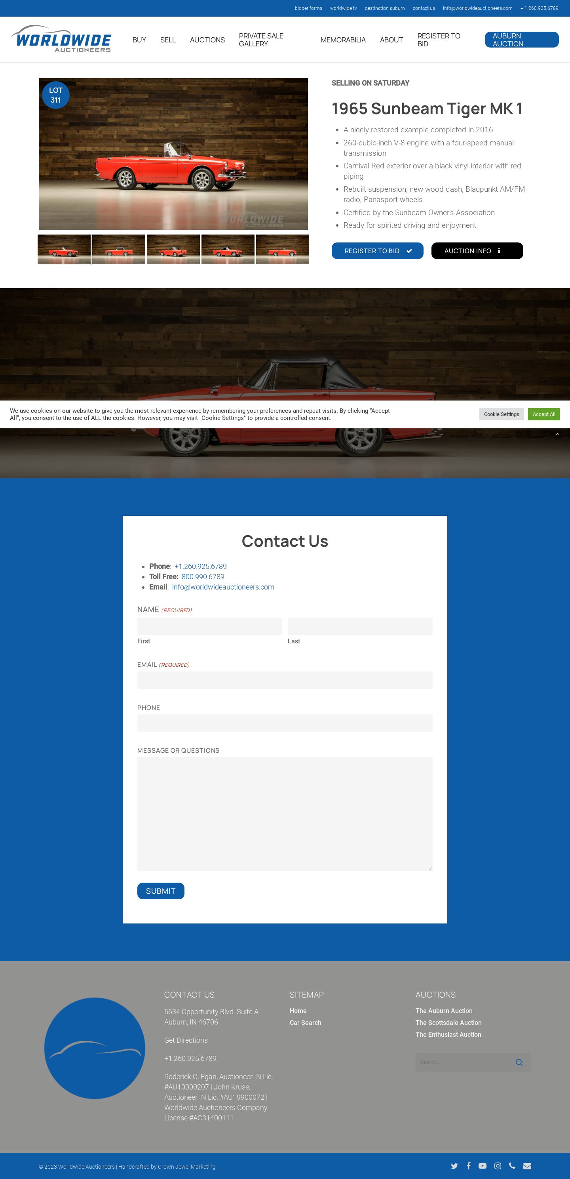This screenshot has width=570, height=1179.
Task: Click the SELLING ON SATURDAY text
Action: [x=370, y=83]
